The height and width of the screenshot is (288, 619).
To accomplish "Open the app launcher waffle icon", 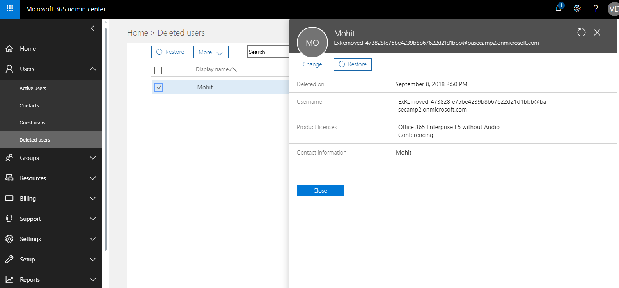I will (x=10, y=9).
